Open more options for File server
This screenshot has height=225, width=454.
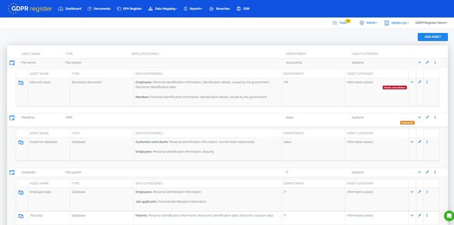click(435, 63)
